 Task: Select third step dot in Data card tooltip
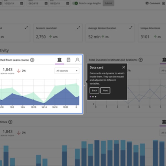(96, 97)
